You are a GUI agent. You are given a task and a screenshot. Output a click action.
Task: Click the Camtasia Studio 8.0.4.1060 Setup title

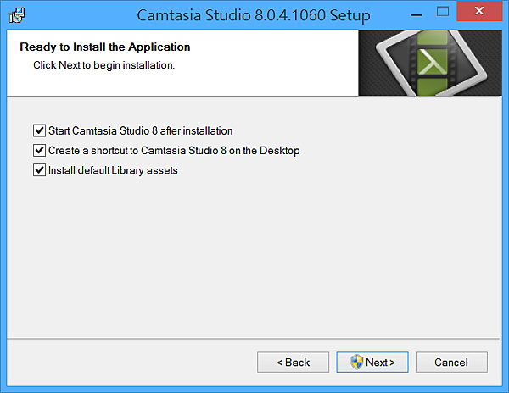coord(254,15)
